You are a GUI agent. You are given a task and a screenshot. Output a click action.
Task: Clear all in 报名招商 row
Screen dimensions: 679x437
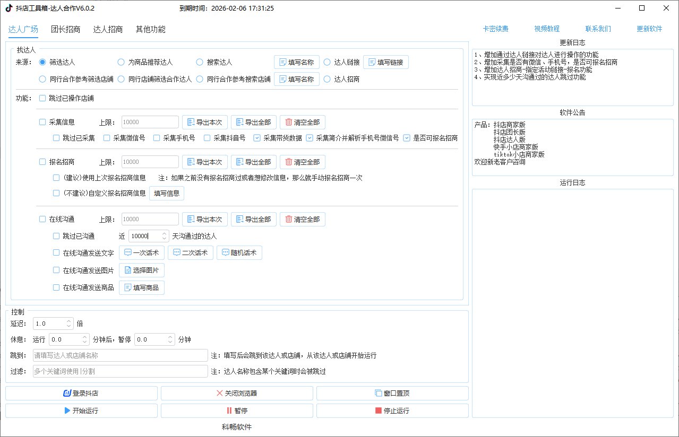(x=303, y=162)
